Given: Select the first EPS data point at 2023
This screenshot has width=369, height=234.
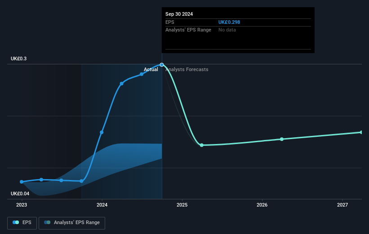Looking at the screenshot, I should pos(22,182).
